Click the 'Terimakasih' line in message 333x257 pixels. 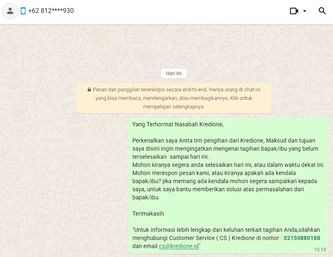click(148, 214)
